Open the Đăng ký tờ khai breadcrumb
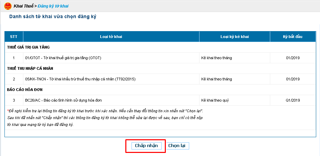Viewport: 320px width, 156px height. [x=53, y=6]
